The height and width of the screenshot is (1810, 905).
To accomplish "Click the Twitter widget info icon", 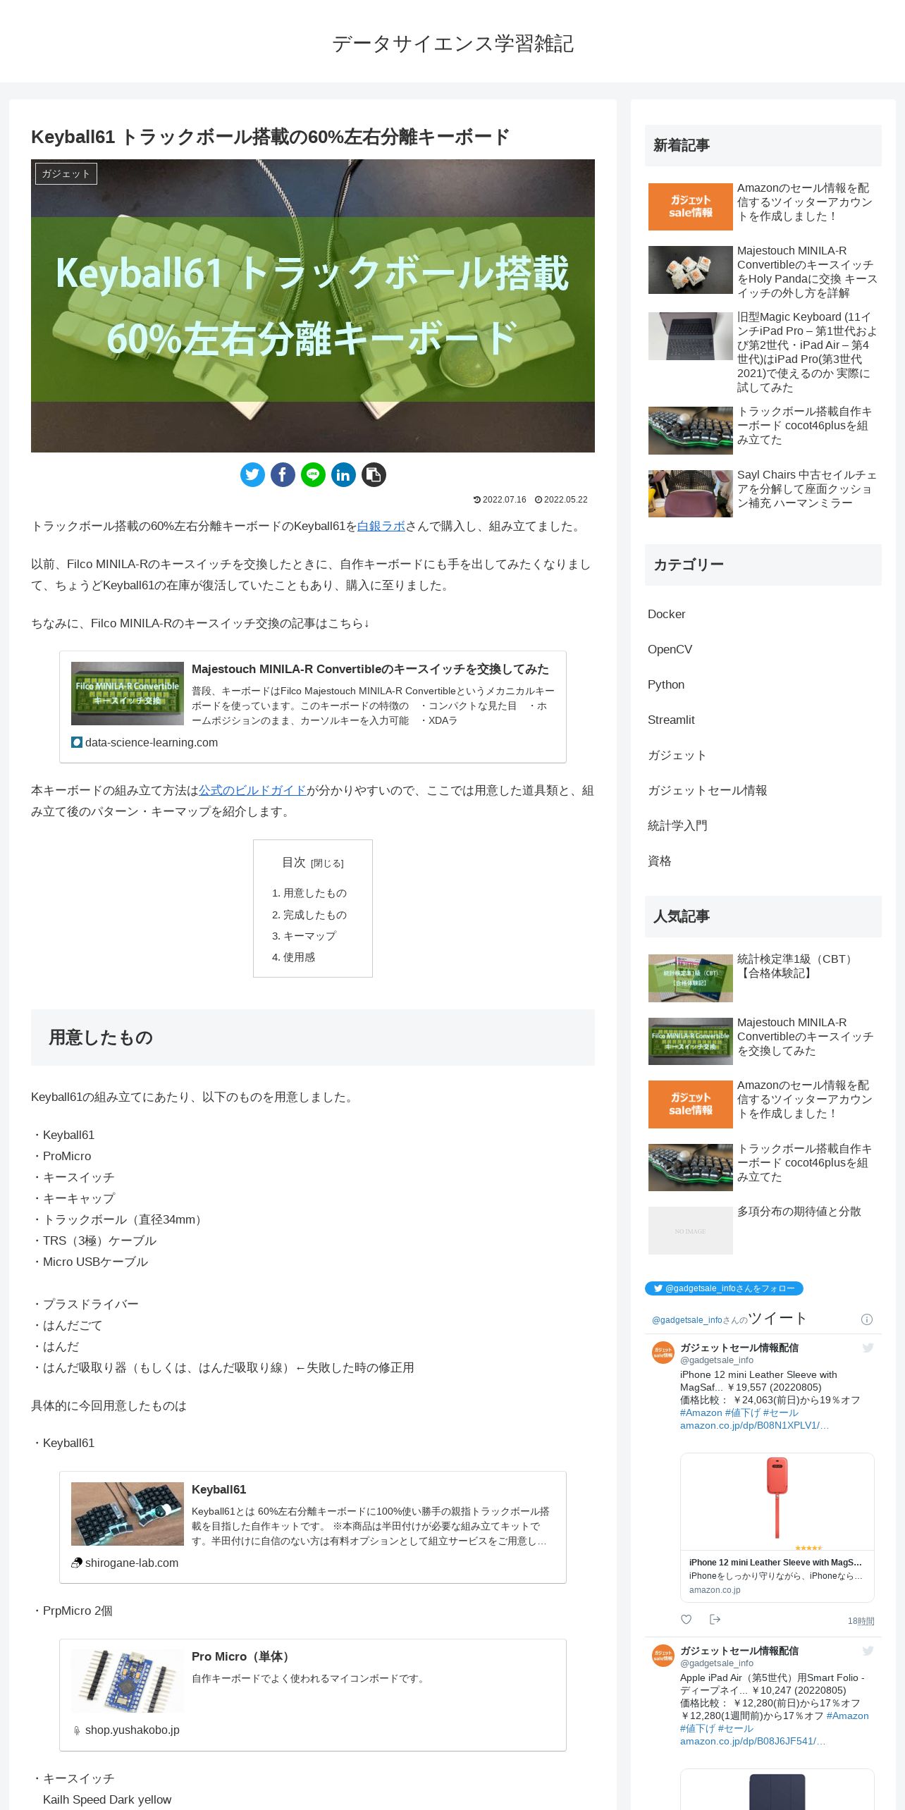I will click(867, 1319).
